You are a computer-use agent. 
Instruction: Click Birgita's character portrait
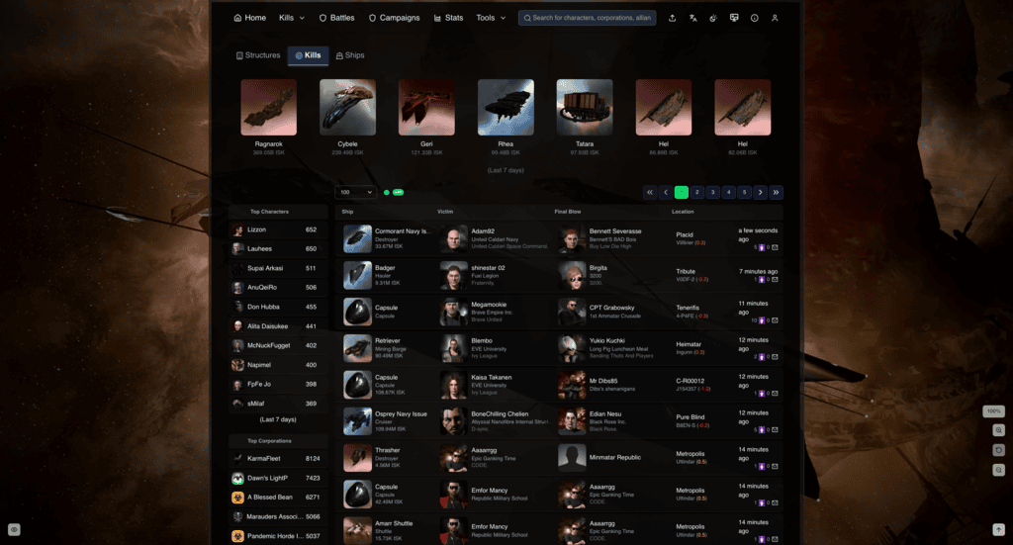click(x=572, y=276)
